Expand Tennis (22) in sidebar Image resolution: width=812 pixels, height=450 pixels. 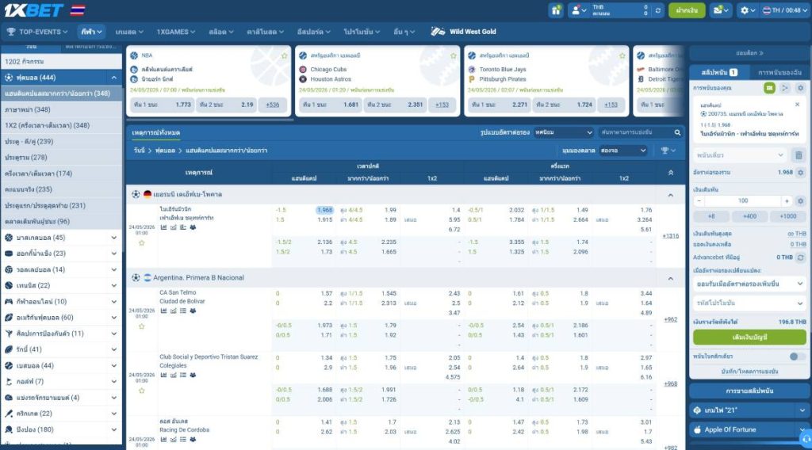tap(114, 285)
